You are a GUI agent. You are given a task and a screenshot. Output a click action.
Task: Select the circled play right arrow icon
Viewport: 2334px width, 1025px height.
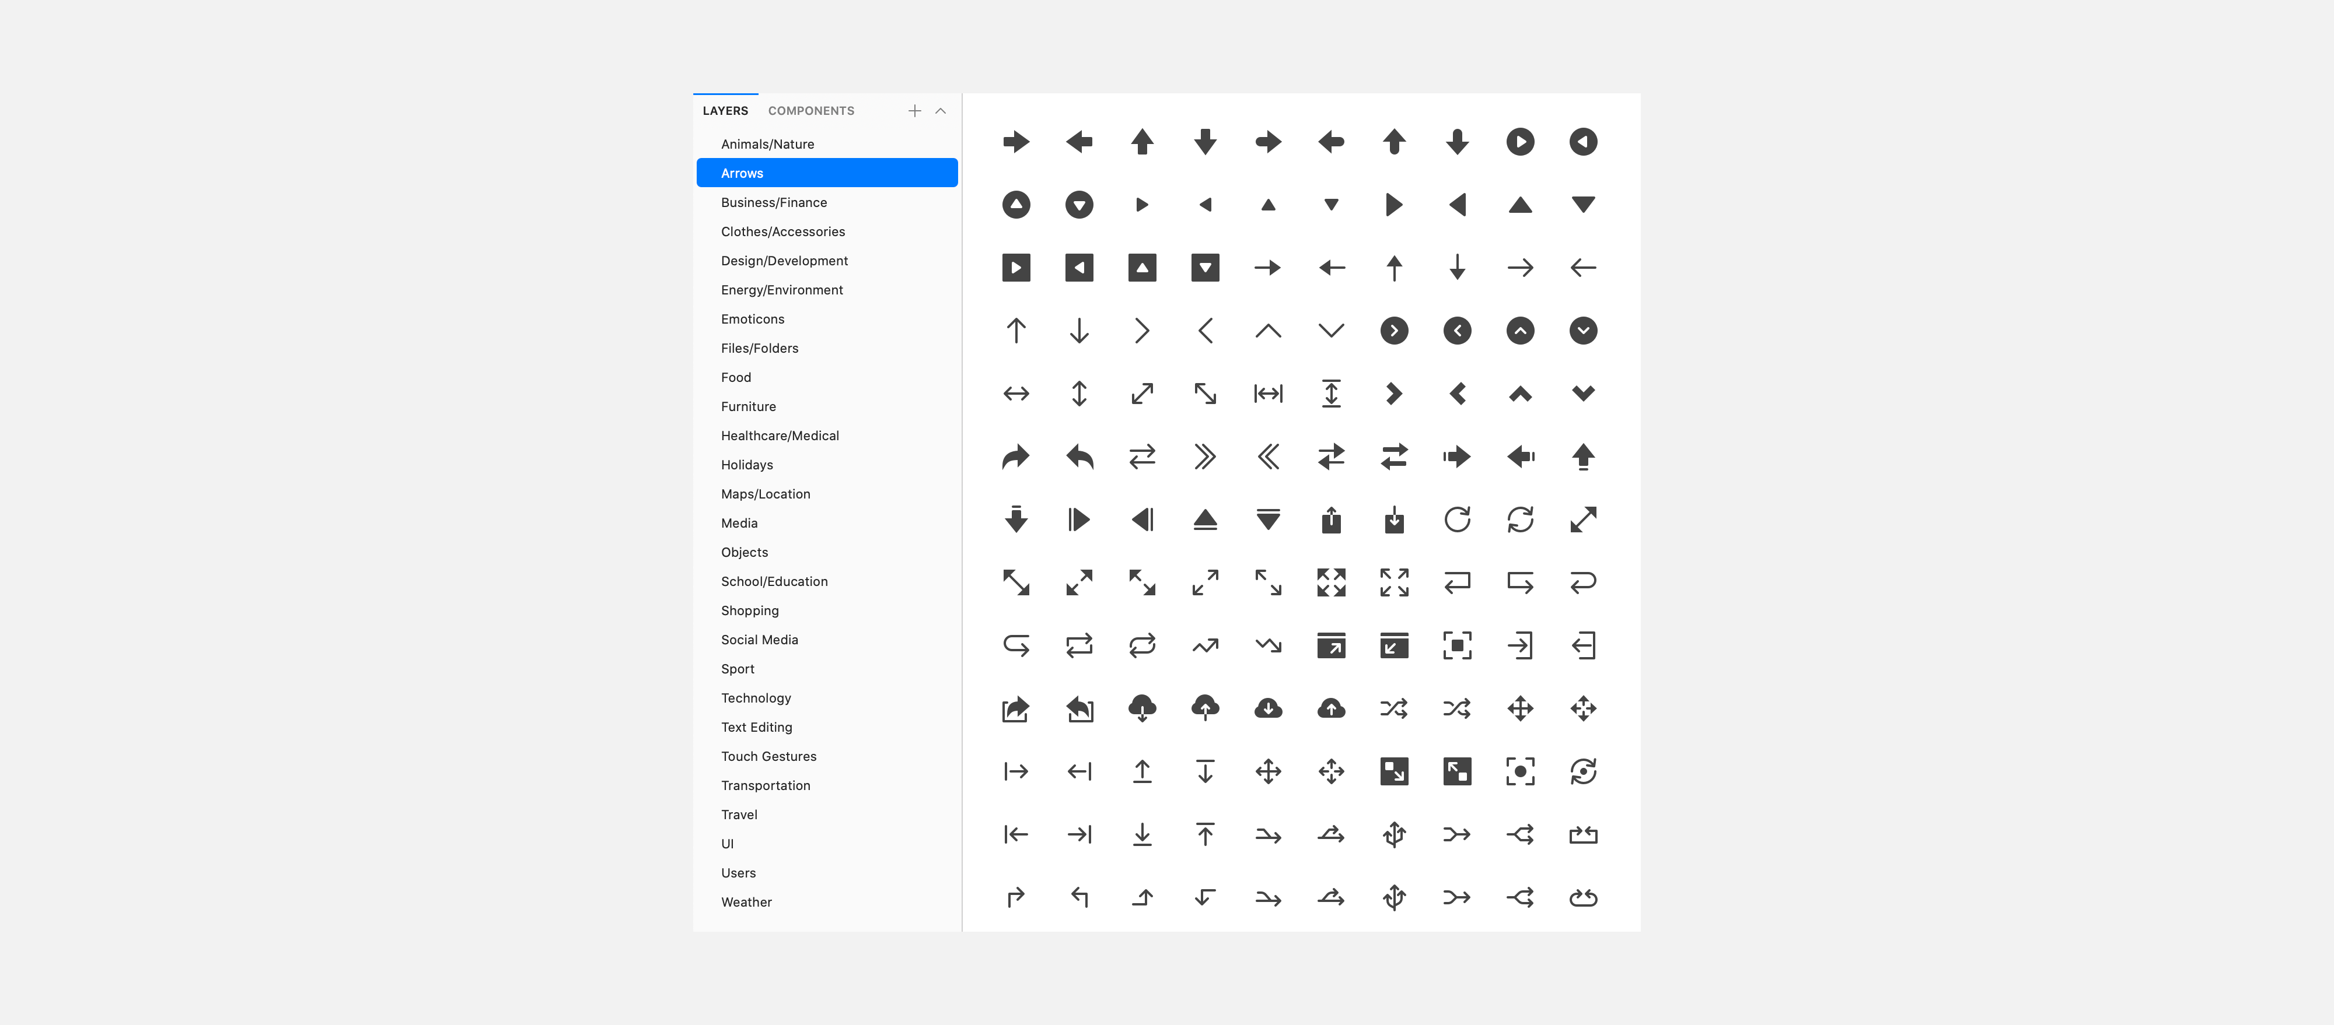point(1519,142)
